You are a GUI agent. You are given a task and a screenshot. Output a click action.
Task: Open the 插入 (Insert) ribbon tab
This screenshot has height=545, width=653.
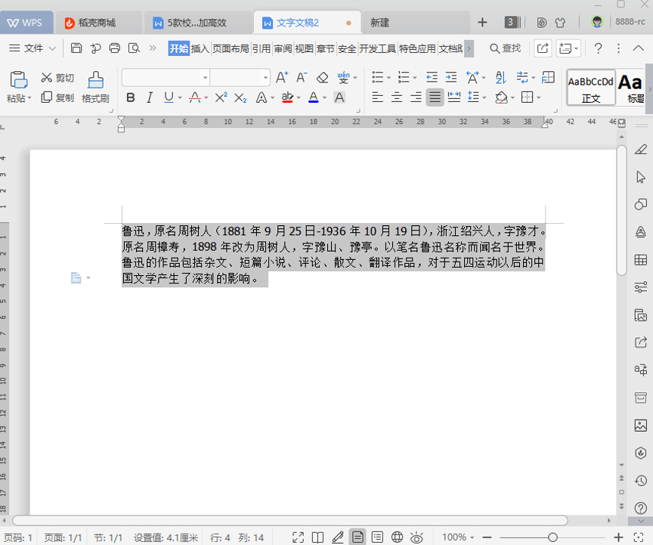(x=200, y=48)
